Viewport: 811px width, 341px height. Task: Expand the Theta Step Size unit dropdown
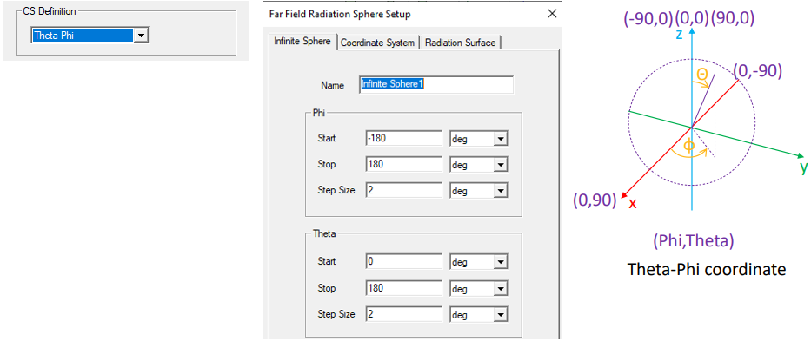[x=478, y=315]
